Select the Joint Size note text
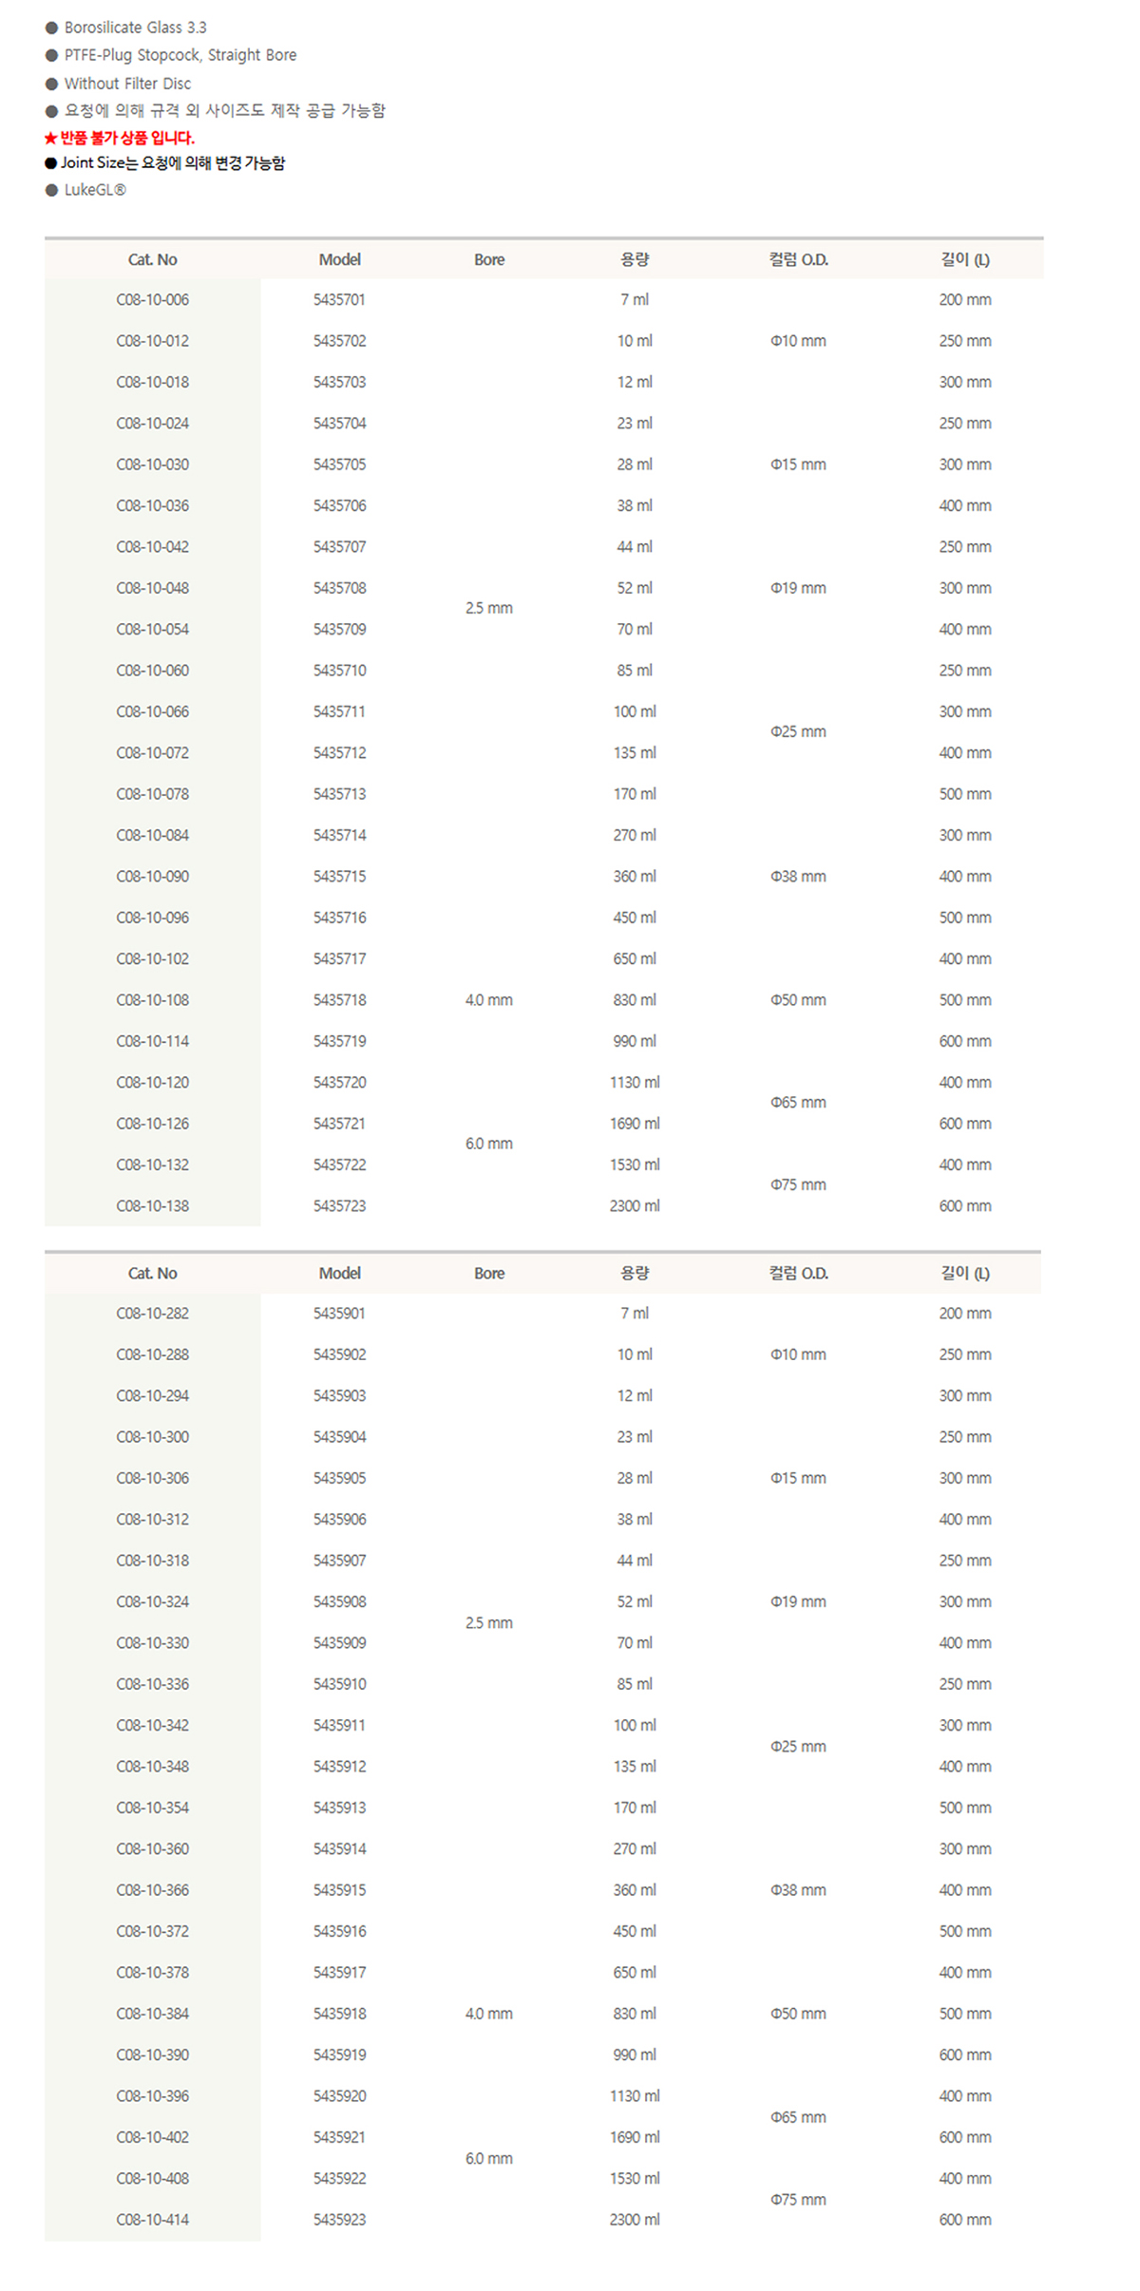Screen dimensions: 1140x2291 click(x=173, y=163)
